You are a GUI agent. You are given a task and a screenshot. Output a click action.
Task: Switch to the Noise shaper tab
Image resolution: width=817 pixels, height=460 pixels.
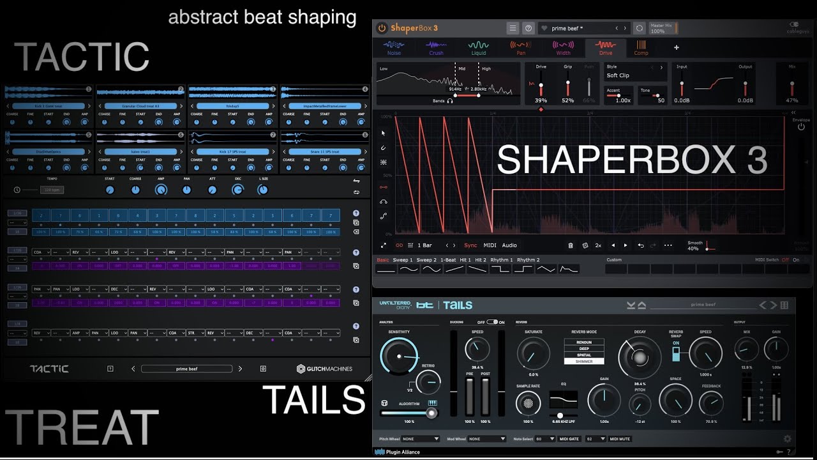(x=394, y=48)
